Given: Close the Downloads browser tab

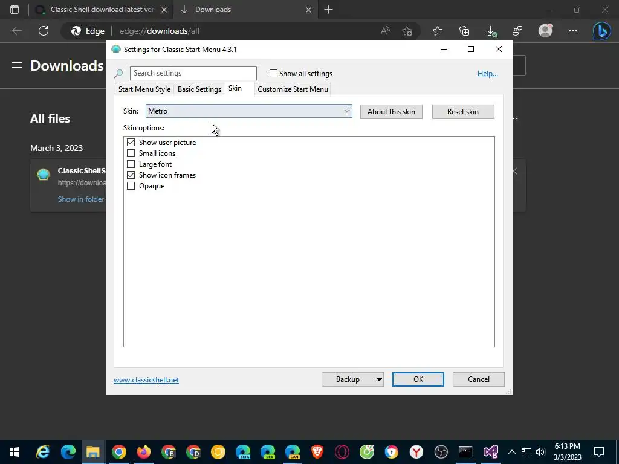Looking at the screenshot, I should pyautogui.click(x=309, y=10).
